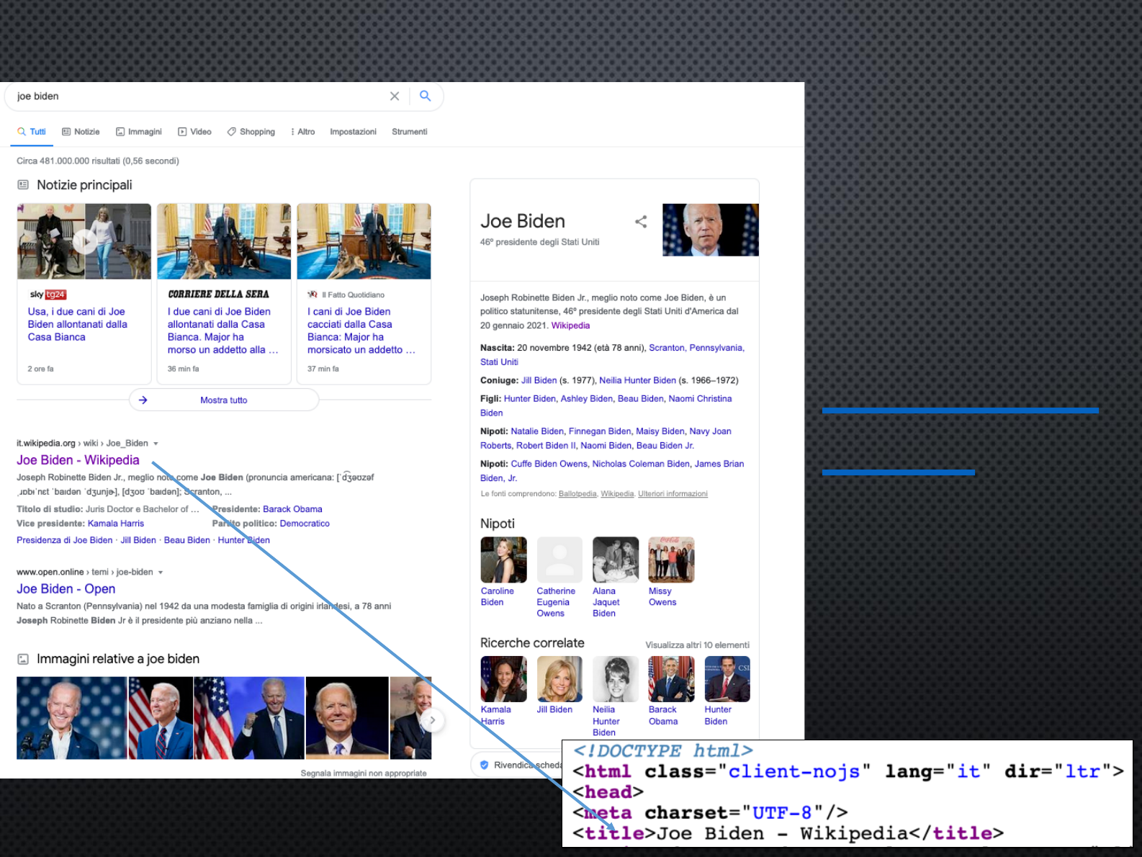Open the Tutti search tab

32,132
